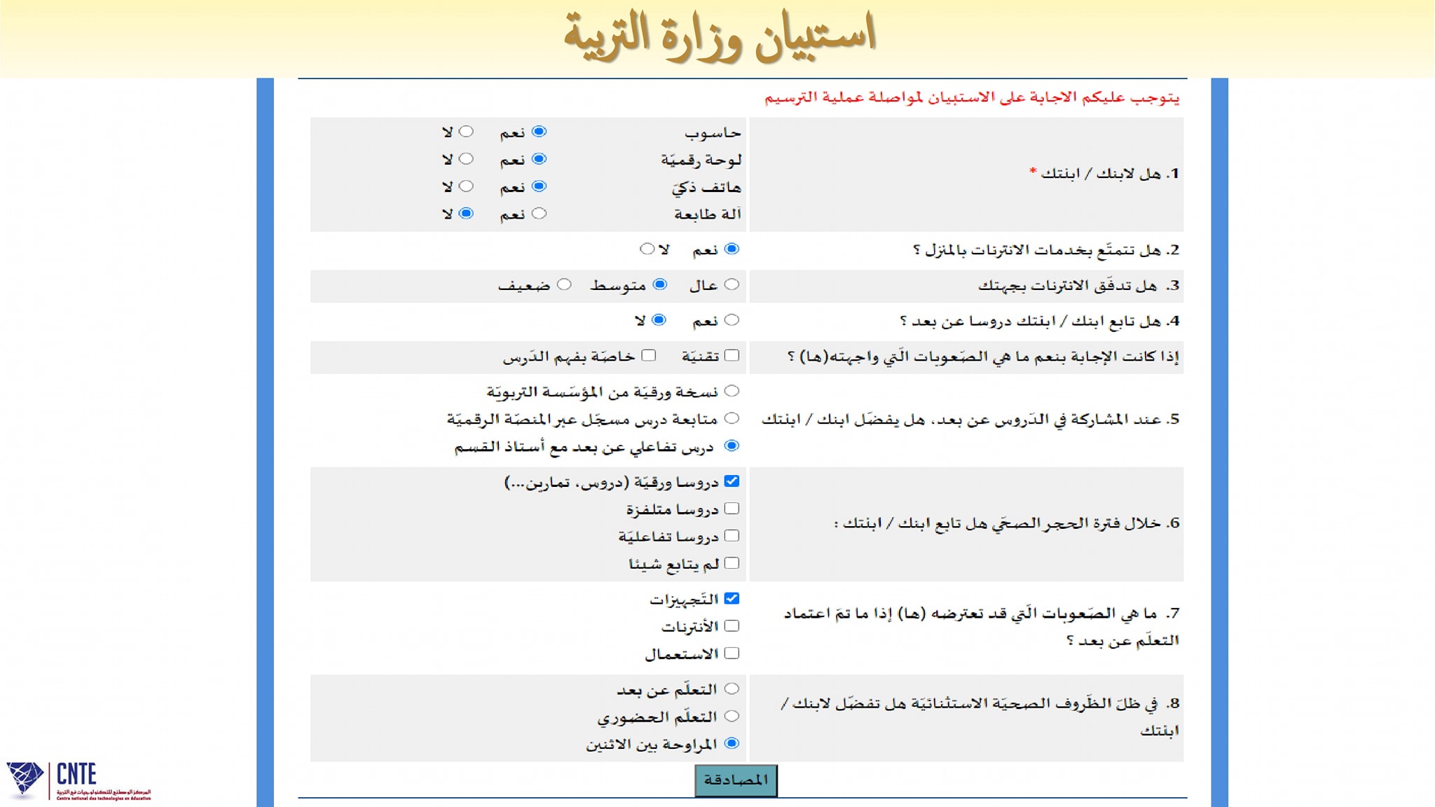Click the red survey requirement notice
This screenshot has height=807, width=1435.
pyautogui.click(x=971, y=97)
